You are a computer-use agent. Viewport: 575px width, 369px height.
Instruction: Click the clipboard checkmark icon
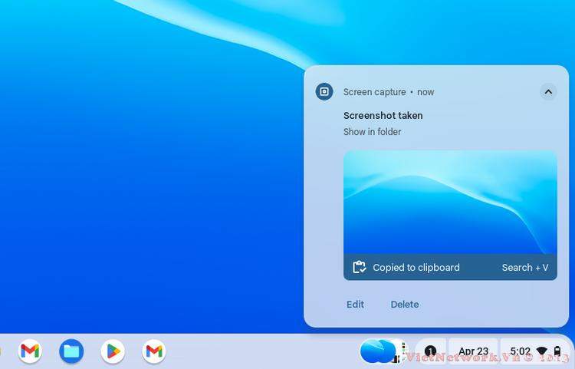click(359, 268)
